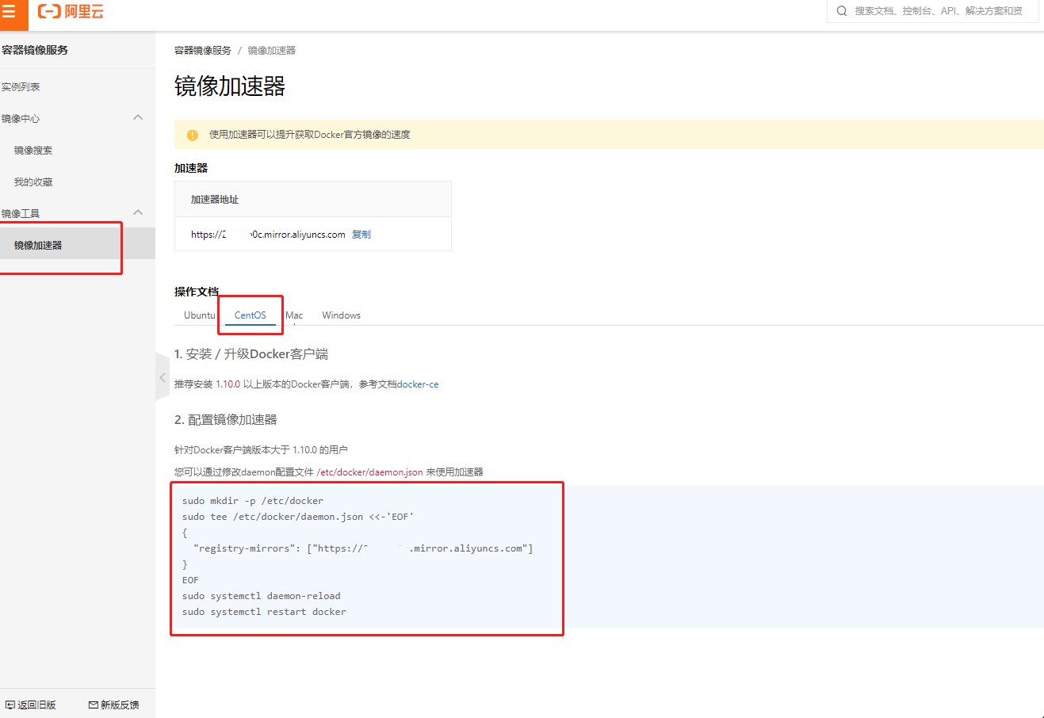Click the 容器镜像服务 breadcrumb link
1044x718 pixels.
[203, 51]
